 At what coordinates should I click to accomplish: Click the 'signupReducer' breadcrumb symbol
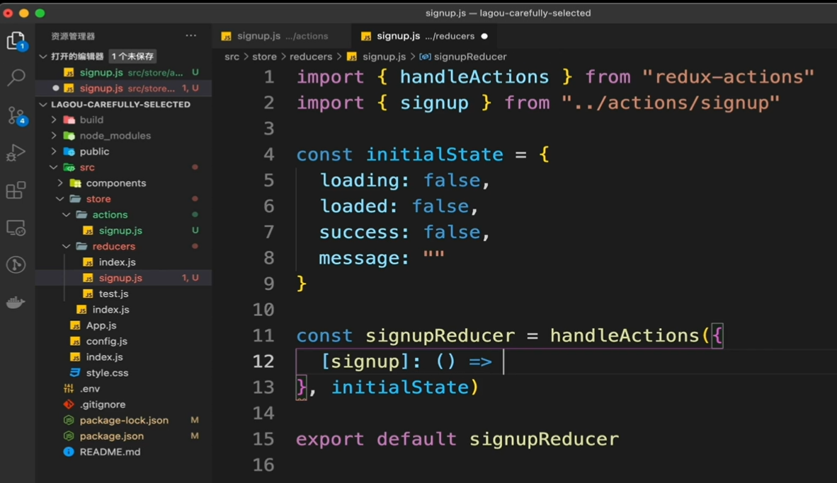470,57
